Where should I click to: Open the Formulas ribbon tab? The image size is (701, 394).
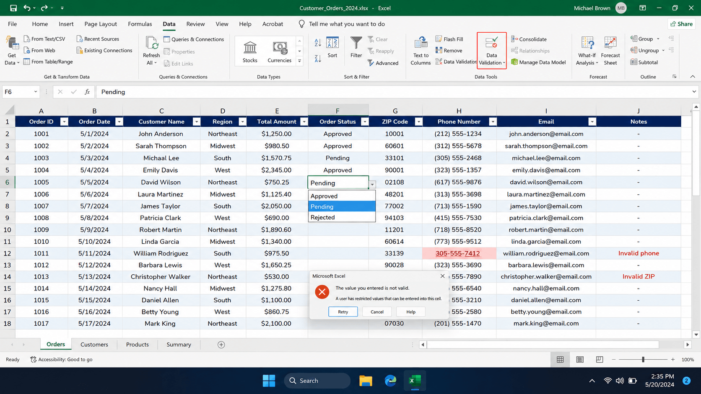tap(140, 24)
